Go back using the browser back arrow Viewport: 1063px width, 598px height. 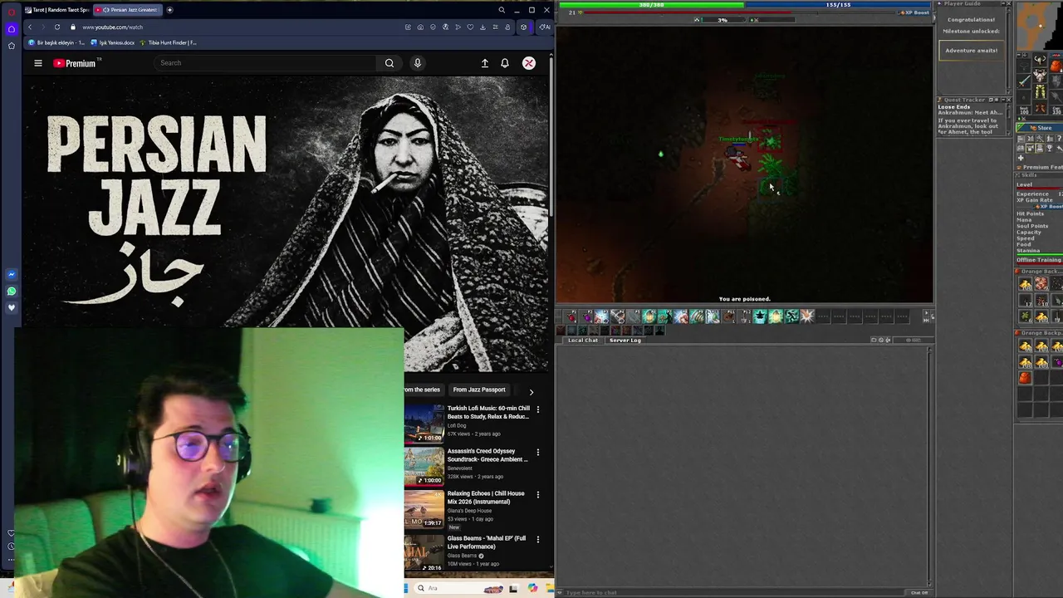point(30,27)
